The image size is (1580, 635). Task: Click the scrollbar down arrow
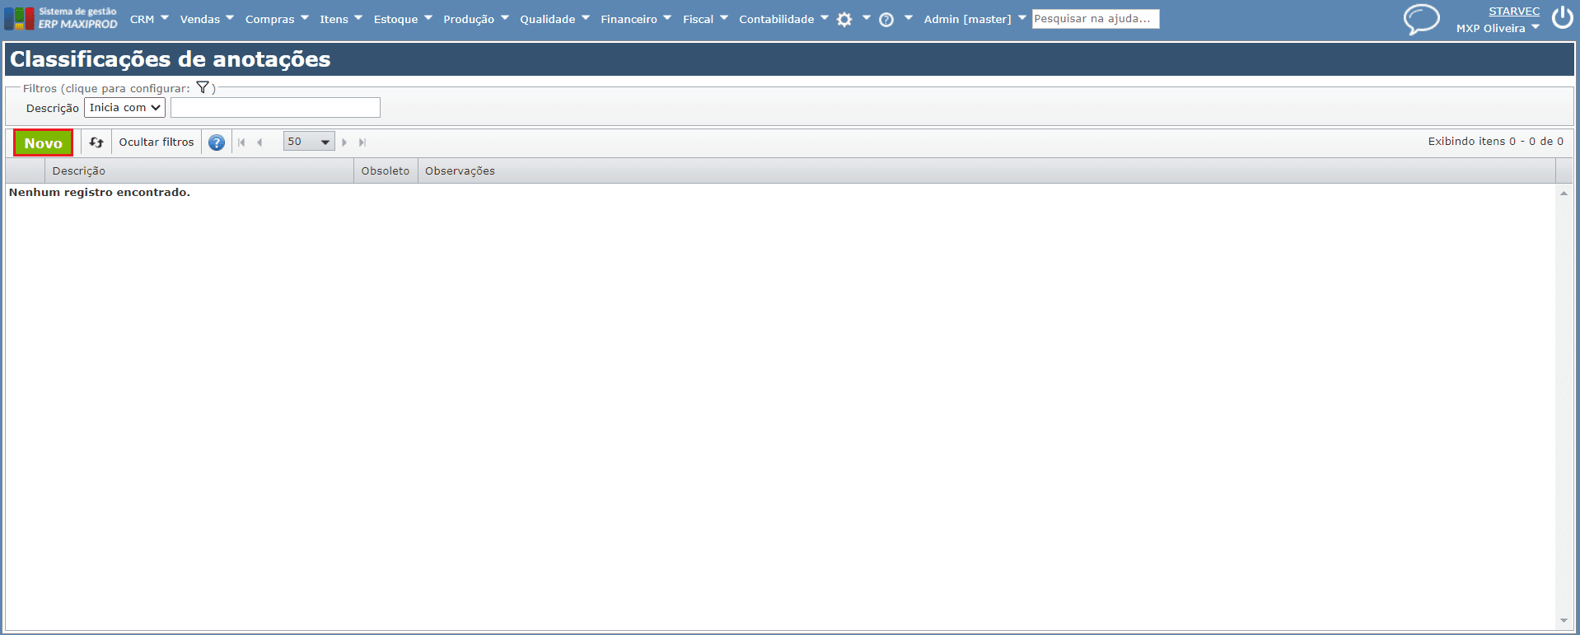tap(1564, 621)
